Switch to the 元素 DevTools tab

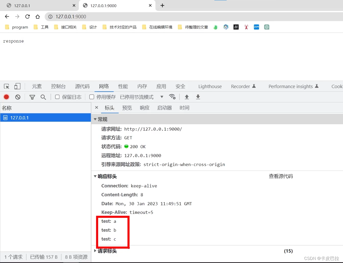[x=37, y=86]
